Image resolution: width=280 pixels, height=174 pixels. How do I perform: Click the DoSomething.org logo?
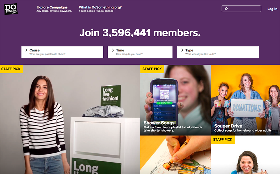click(x=11, y=9)
